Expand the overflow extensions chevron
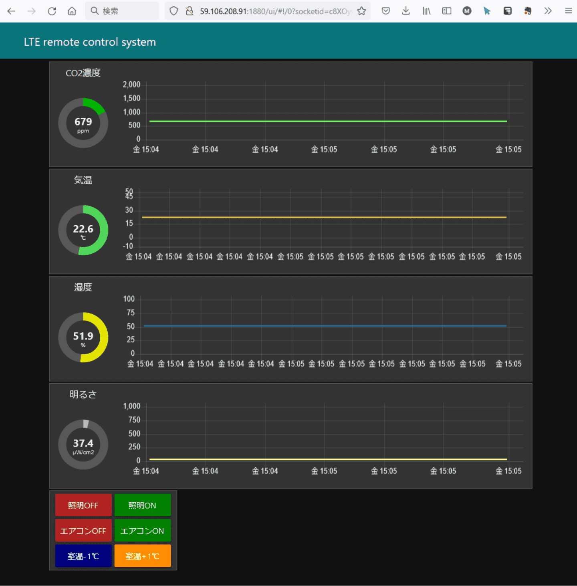 tap(548, 11)
